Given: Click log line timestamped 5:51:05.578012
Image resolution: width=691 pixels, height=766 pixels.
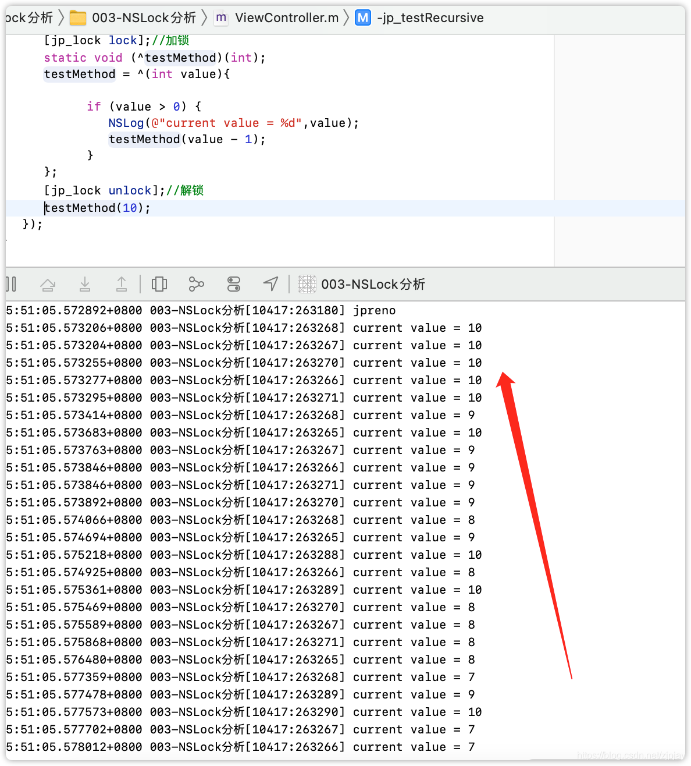Looking at the screenshot, I should tap(240, 747).
